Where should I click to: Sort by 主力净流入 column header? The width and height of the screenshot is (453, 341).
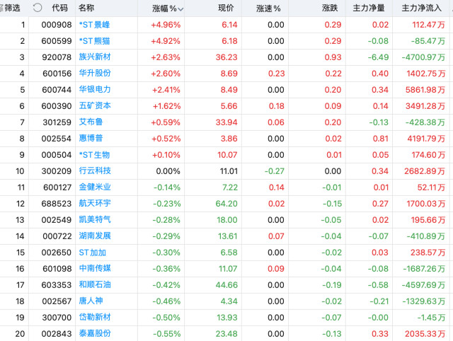[x=423, y=8]
